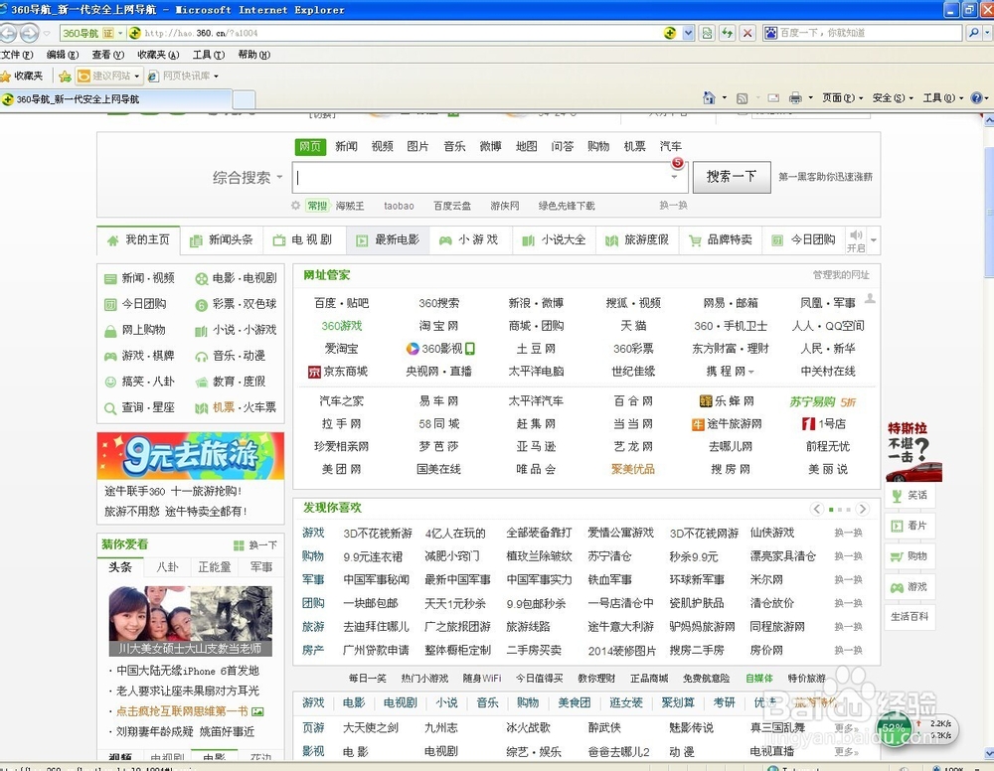Click the next arrow in 发现你喜欢 panel
This screenshot has height=771, width=994.
[862, 509]
